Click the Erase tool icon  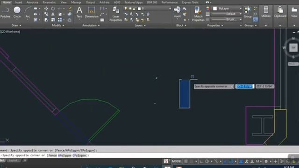70,8
